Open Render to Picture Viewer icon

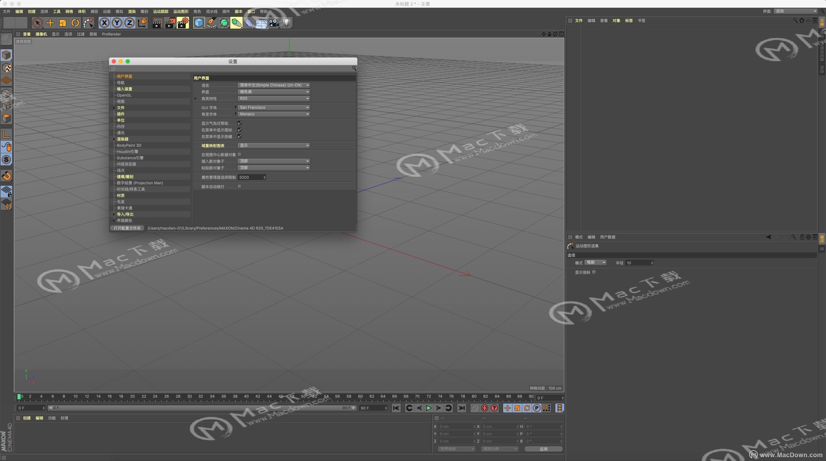pyautogui.click(x=170, y=23)
